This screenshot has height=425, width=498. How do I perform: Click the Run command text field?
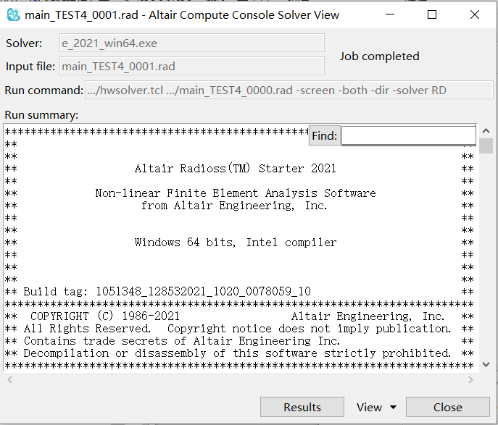(289, 90)
